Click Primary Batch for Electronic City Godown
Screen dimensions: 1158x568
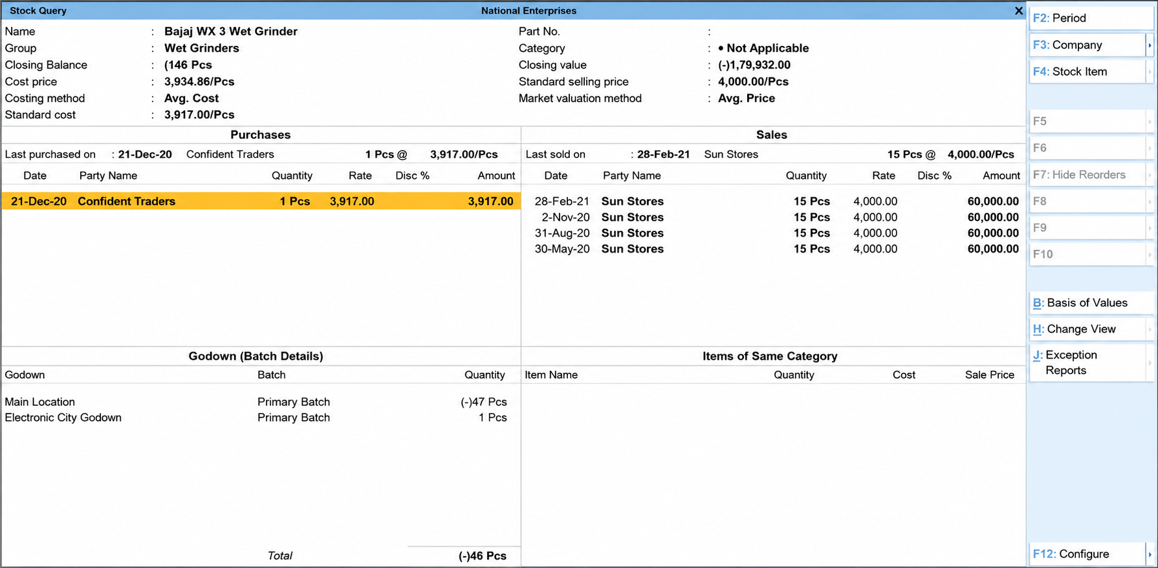294,417
